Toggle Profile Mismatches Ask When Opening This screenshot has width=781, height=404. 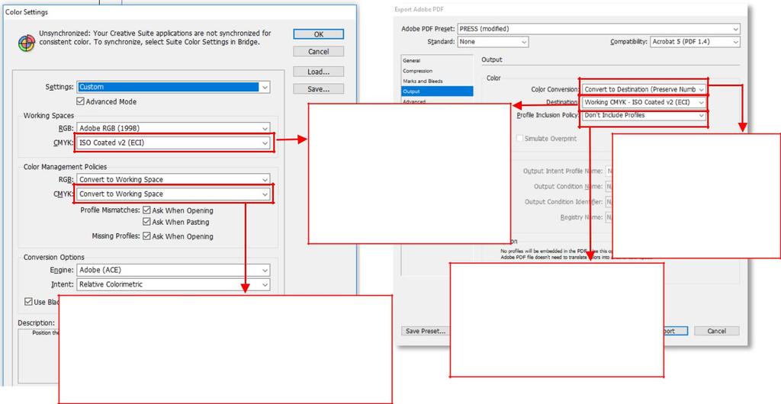click(x=146, y=210)
